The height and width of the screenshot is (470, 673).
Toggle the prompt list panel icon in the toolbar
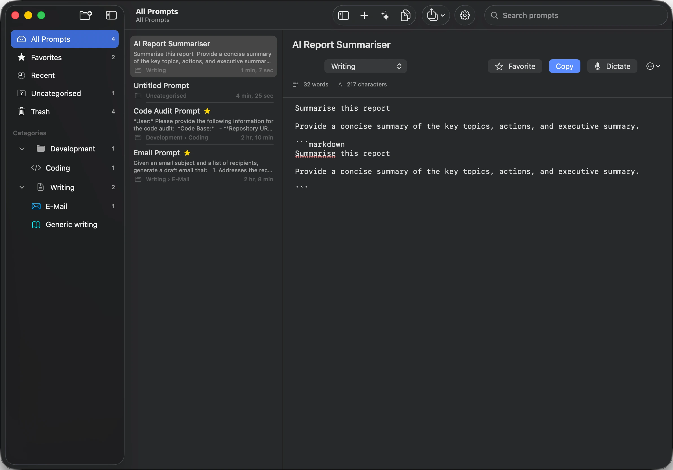tap(344, 15)
